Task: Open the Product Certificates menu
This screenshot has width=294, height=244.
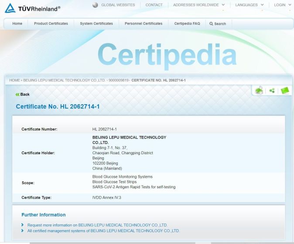Action: click(51, 24)
